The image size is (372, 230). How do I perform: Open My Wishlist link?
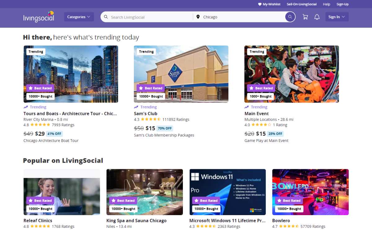click(x=272, y=4)
